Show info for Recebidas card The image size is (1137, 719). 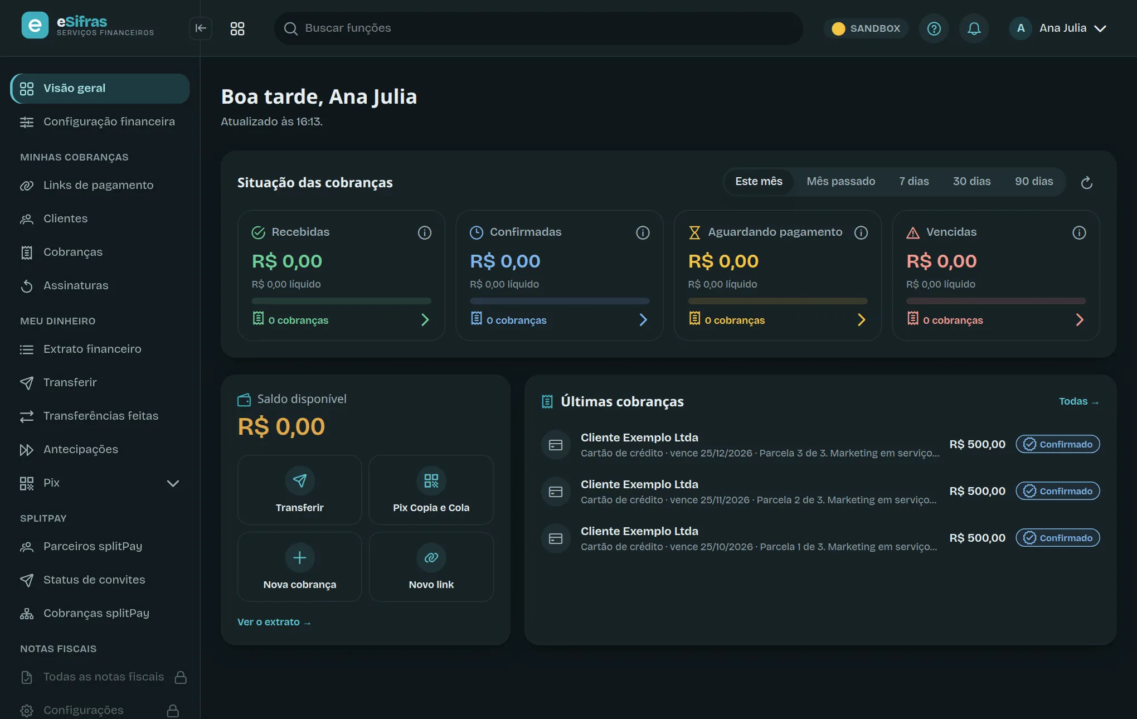pyautogui.click(x=425, y=232)
